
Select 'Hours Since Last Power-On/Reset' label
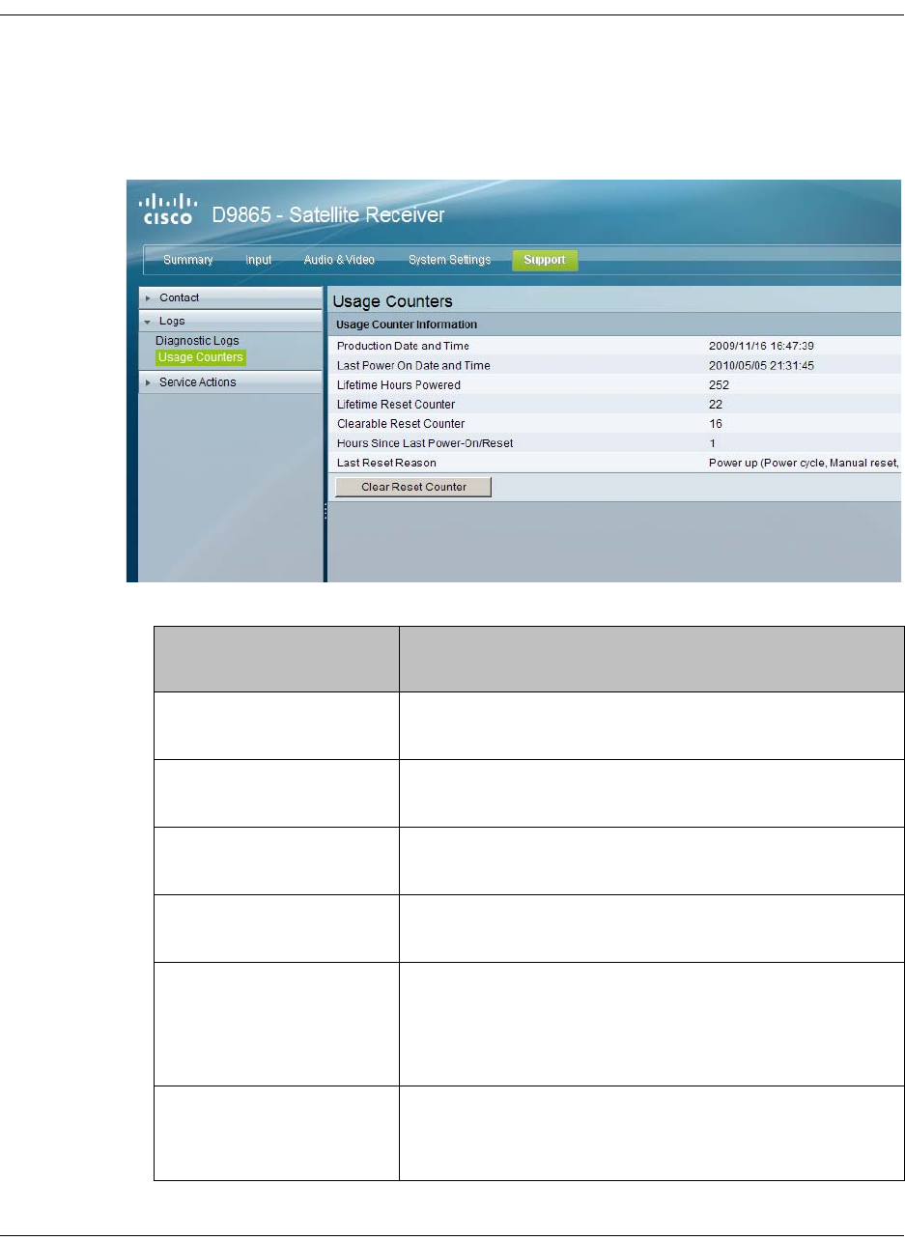(x=424, y=442)
